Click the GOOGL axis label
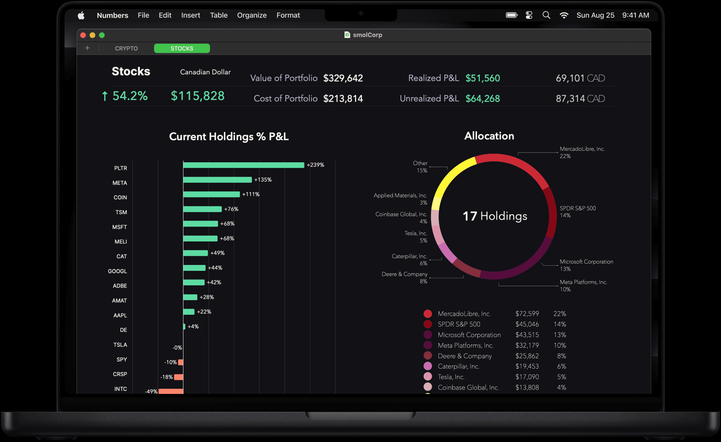Viewport: 721px width, 442px height. [117, 271]
